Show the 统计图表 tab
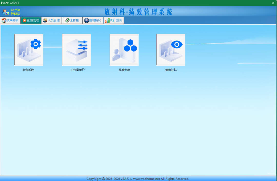 114,20
